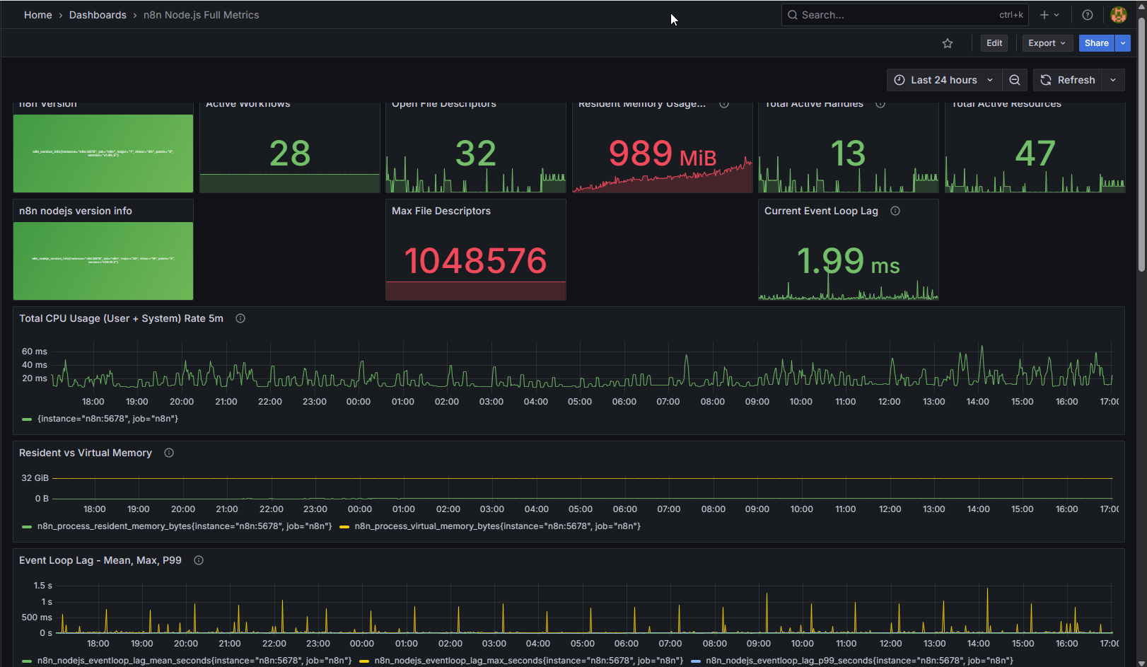Click Event Loop Lag - Mean, Max, P99 title
1147x667 pixels.
pyautogui.click(x=100, y=560)
